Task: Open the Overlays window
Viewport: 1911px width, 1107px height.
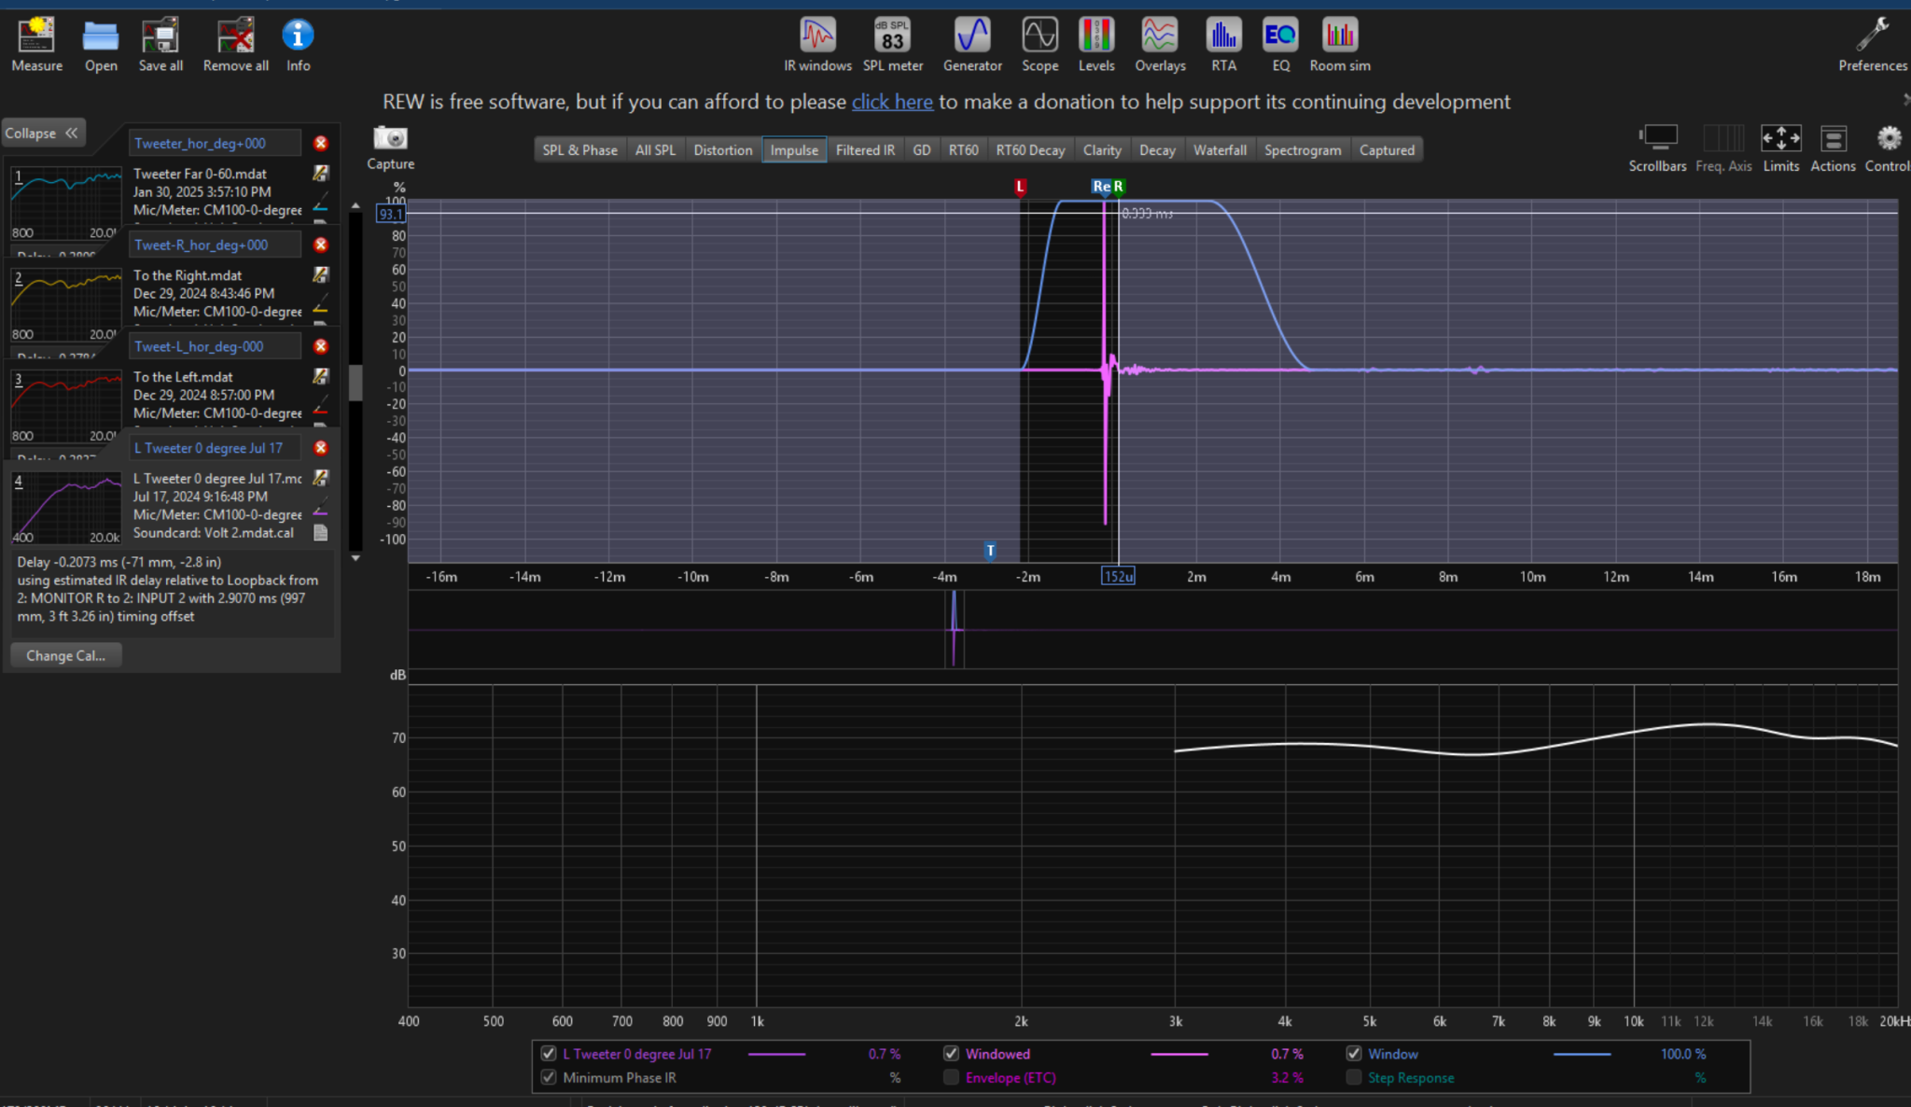Action: pos(1160,44)
